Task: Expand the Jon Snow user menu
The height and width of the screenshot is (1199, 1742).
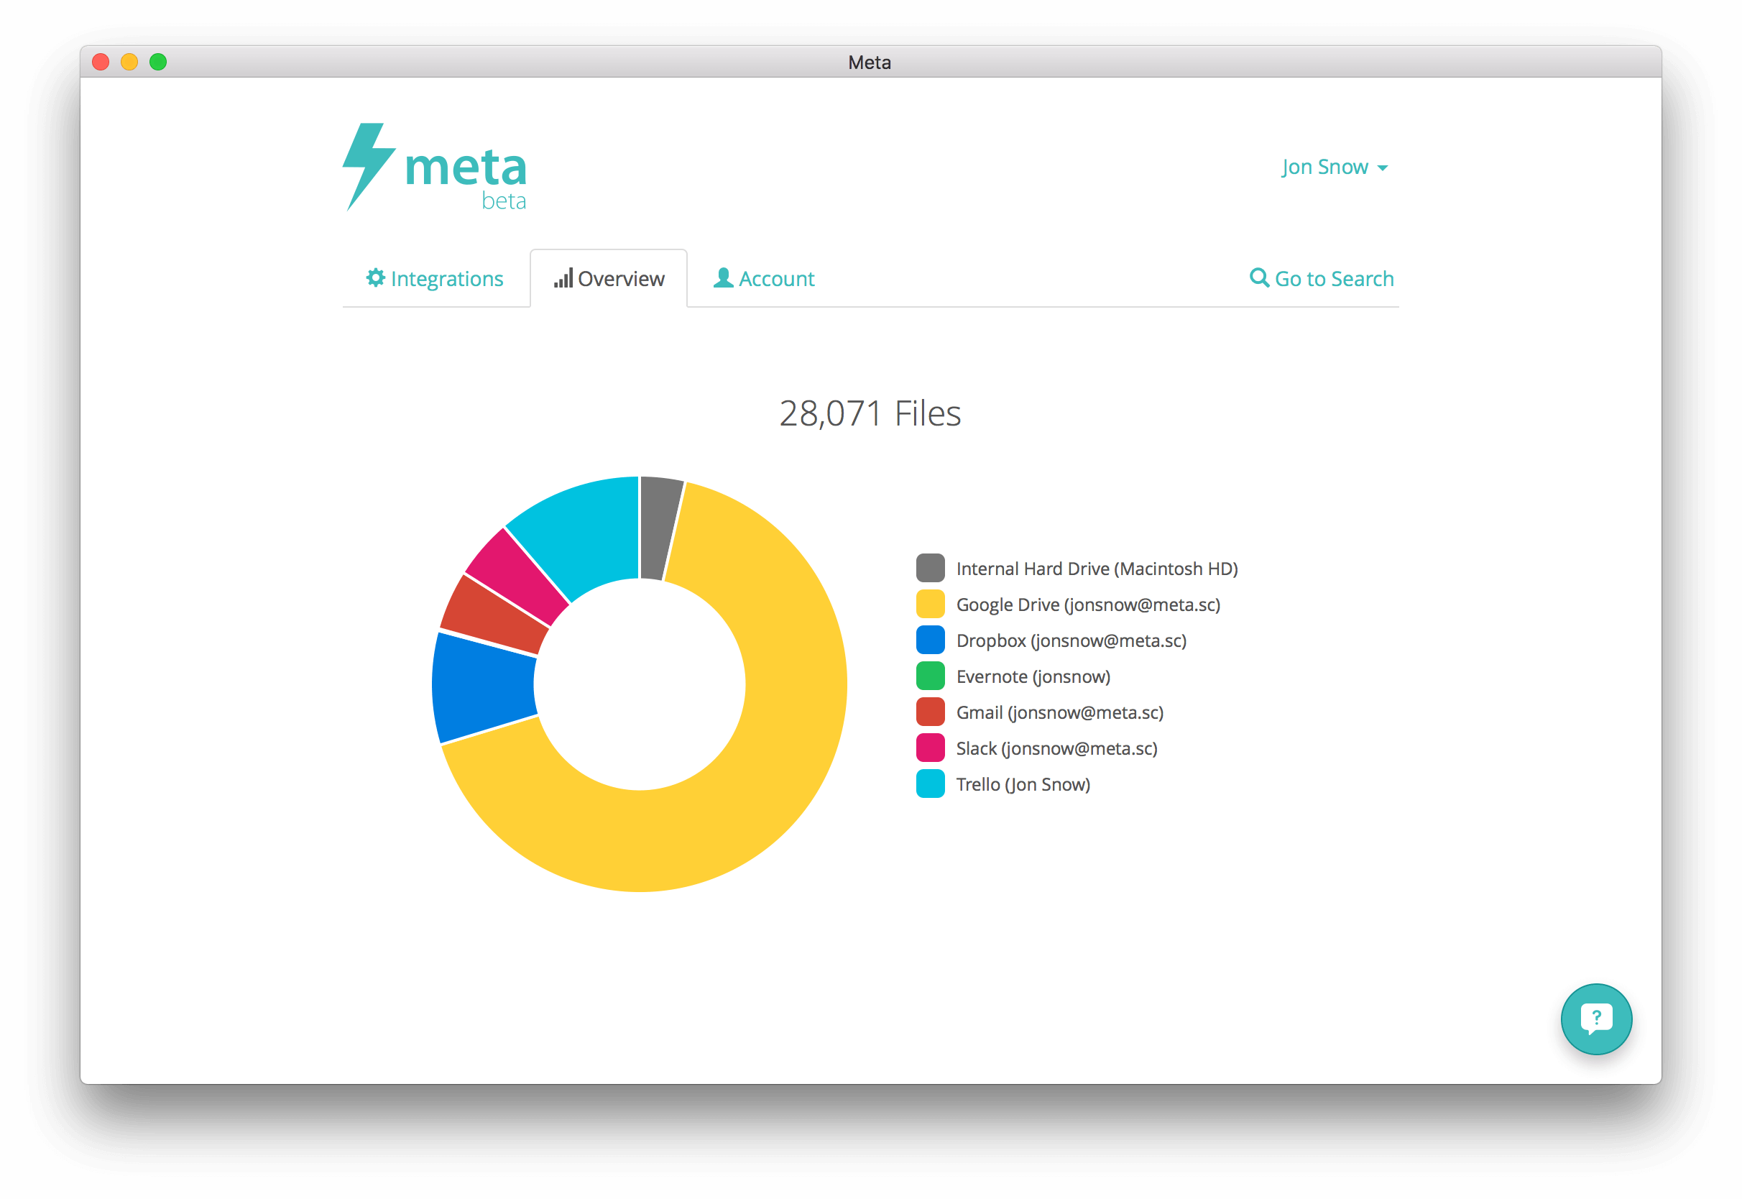Action: (1324, 167)
